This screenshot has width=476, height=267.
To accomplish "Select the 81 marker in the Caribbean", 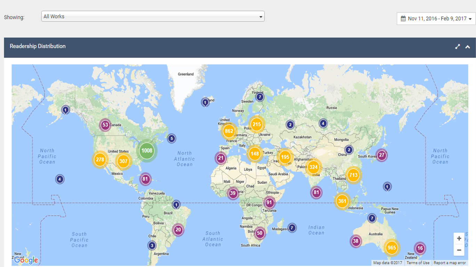I will [x=145, y=180].
